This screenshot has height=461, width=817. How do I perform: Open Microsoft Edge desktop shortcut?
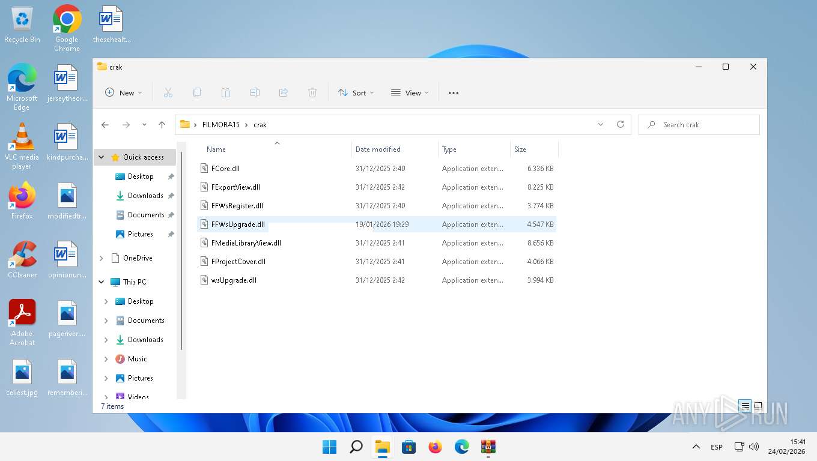coord(22,88)
